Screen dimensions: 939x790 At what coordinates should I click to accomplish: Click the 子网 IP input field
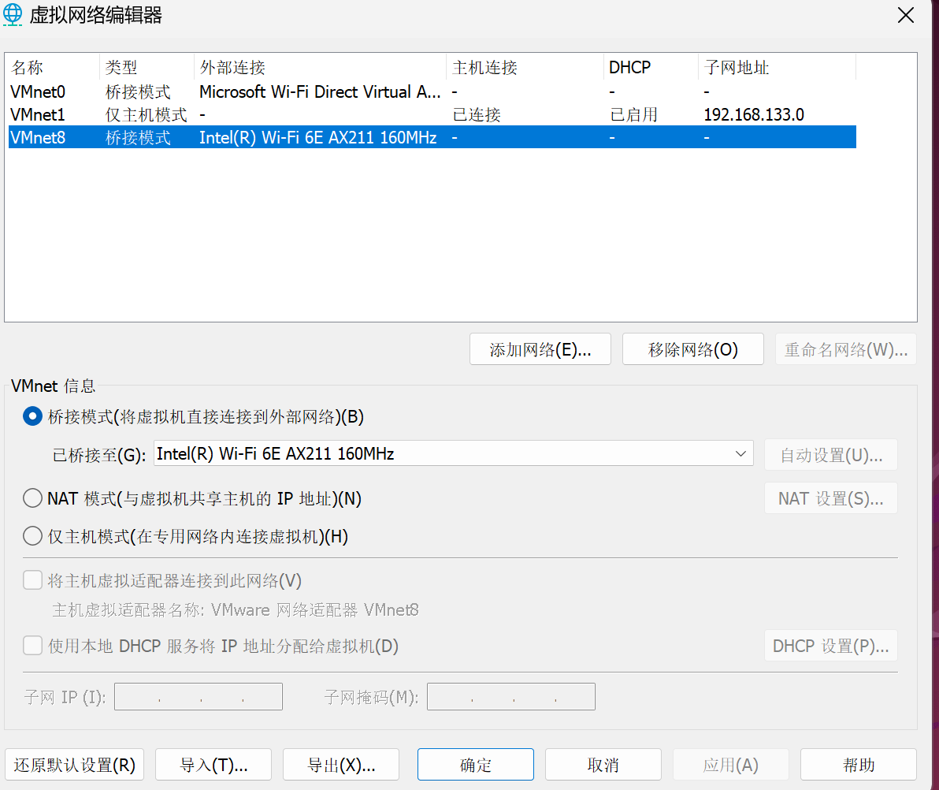pos(199,696)
